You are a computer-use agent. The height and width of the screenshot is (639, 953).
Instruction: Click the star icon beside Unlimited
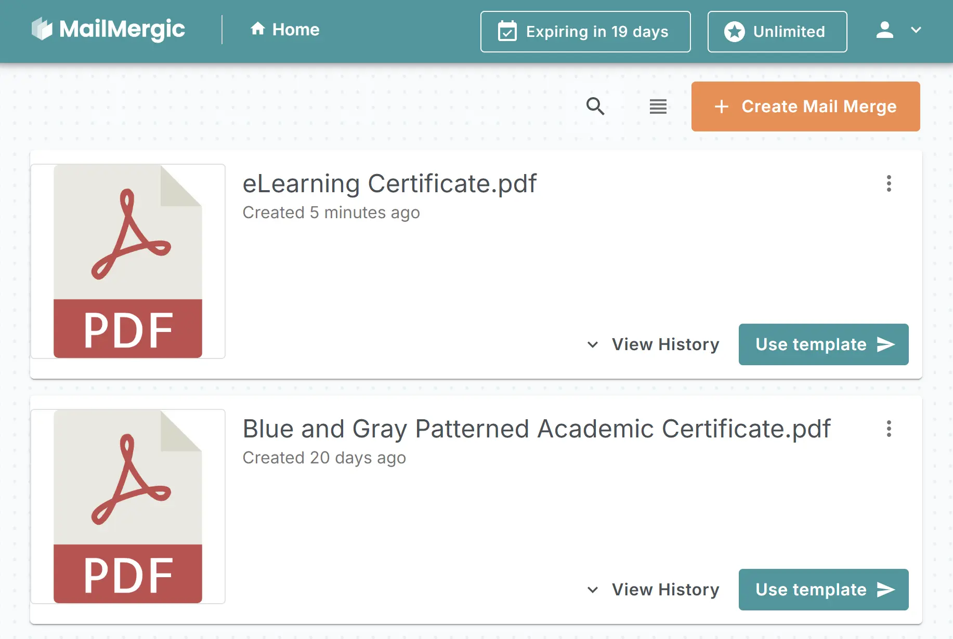tap(734, 32)
